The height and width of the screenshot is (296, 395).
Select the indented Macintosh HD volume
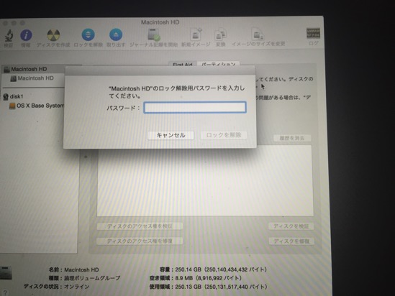click(32, 78)
